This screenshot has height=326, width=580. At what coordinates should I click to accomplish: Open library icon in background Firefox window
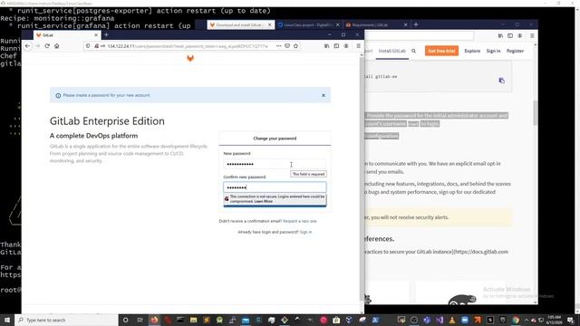(500, 36)
